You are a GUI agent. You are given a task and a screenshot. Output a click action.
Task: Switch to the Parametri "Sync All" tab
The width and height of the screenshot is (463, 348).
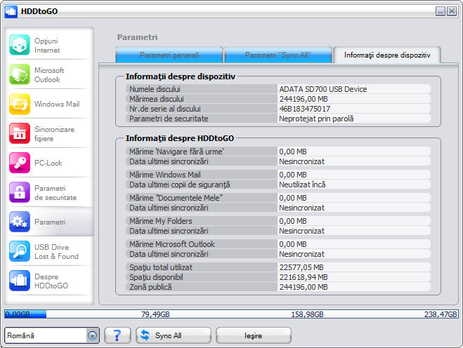(x=278, y=55)
